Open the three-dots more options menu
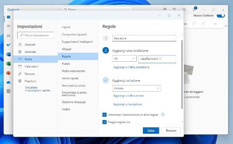Image resolution: width=233 pixels, height=144 pixels. point(215,24)
